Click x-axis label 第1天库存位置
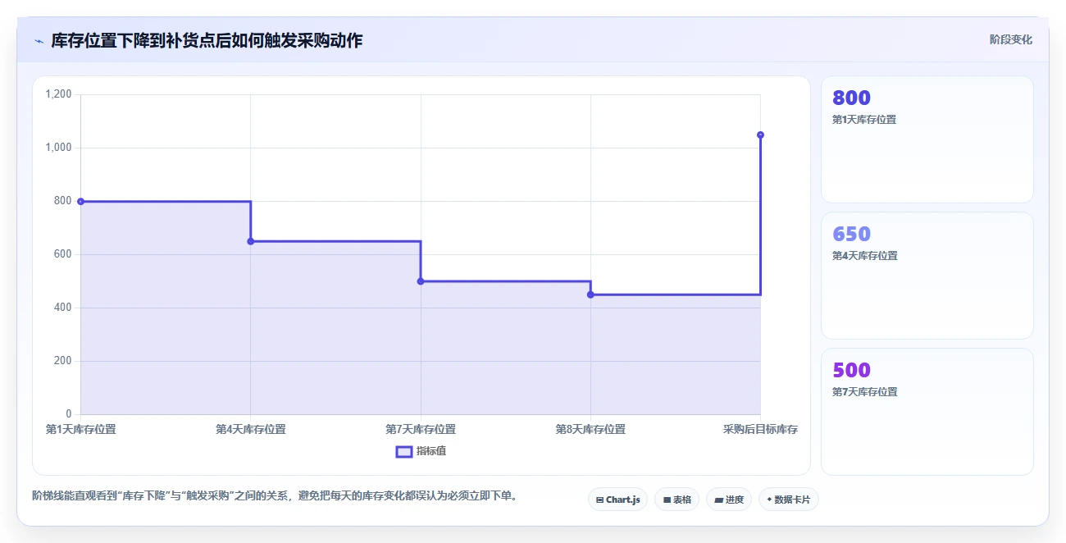This screenshot has height=543, width=1066. click(x=80, y=429)
